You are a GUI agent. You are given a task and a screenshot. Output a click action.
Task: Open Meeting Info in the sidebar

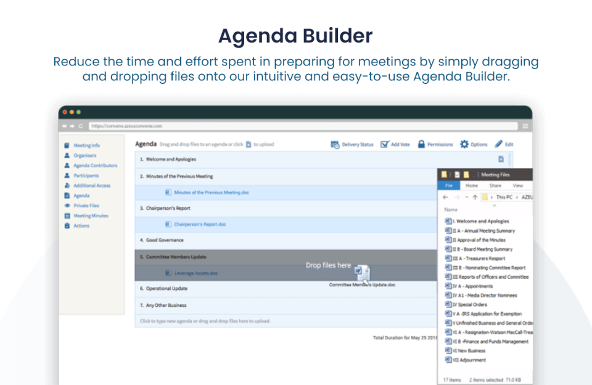click(81, 145)
